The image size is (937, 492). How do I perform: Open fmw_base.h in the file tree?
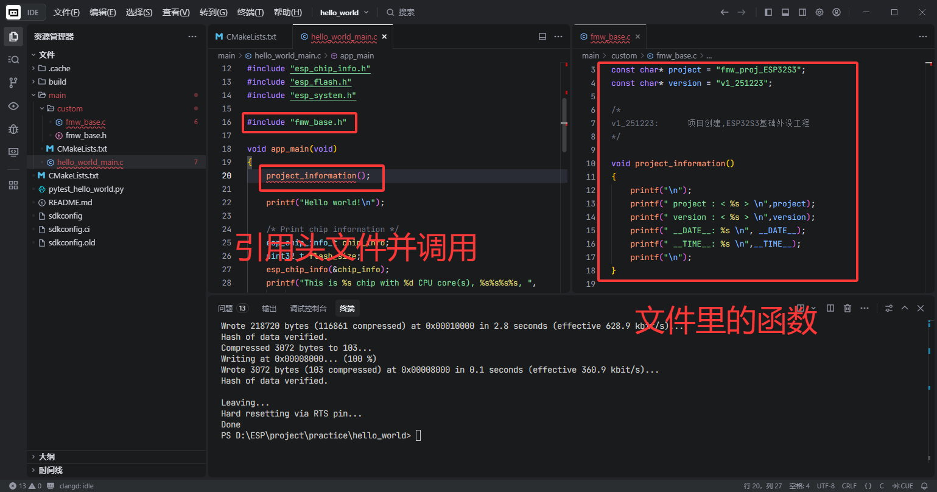click(x=86, y=135)
